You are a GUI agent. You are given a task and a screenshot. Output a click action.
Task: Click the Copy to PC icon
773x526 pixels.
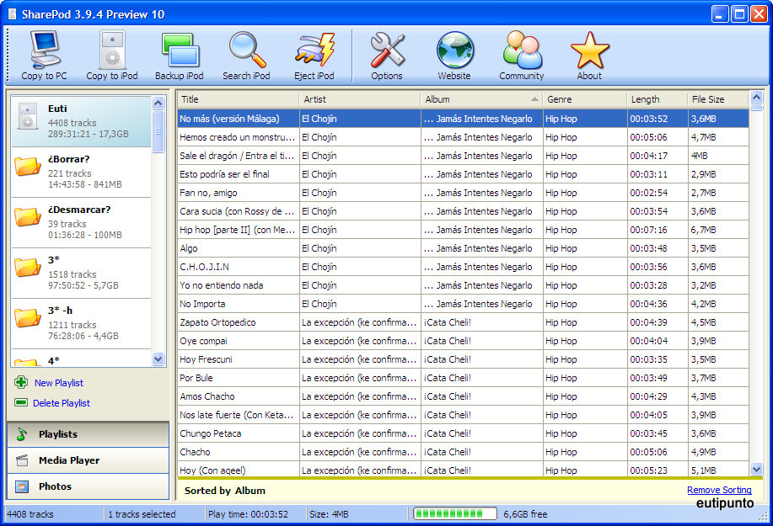tap(45, 49)
